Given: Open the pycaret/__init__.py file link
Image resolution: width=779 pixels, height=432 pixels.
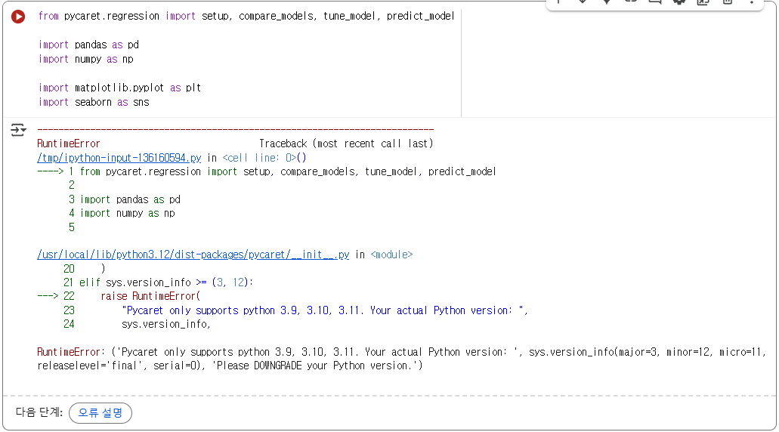Looking at the screenshot, I should click(x=193, y=255).
